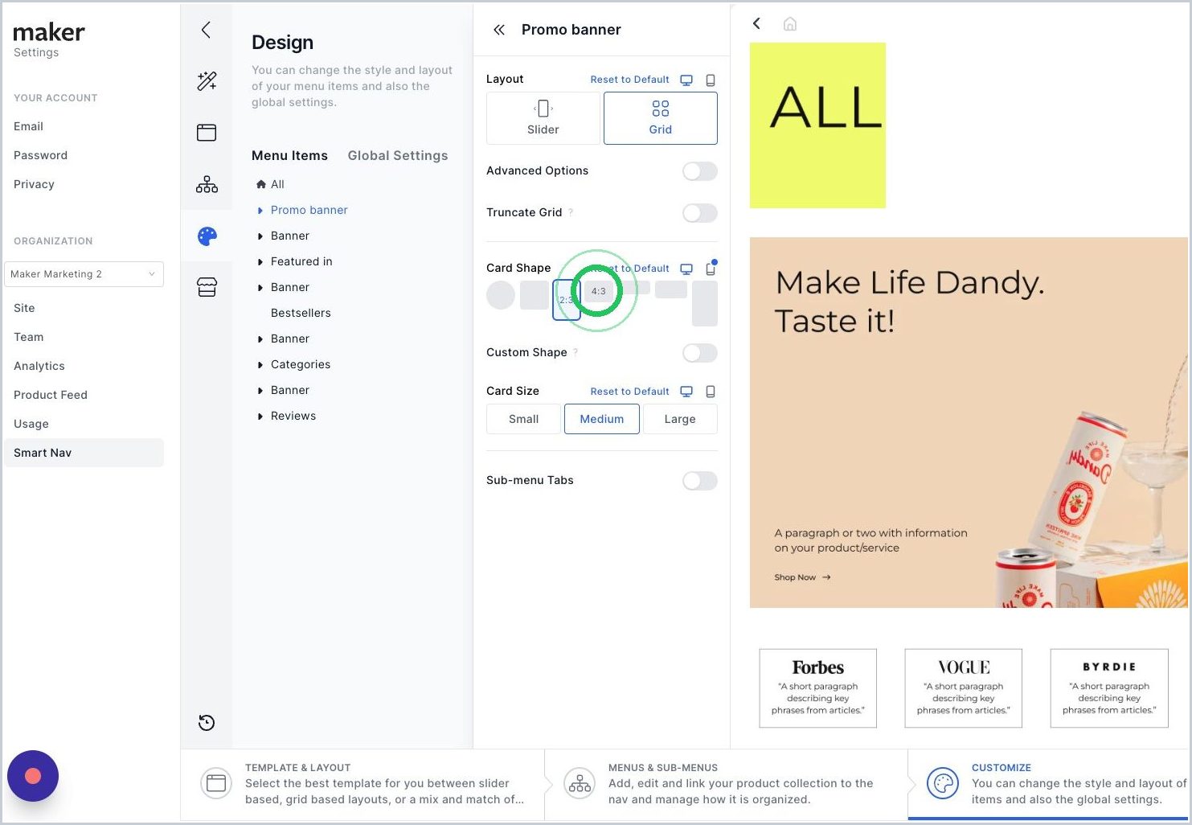Set card size to Large
Image resolution: width=1192 pixels, height=825 pixels.
point(680,419)
